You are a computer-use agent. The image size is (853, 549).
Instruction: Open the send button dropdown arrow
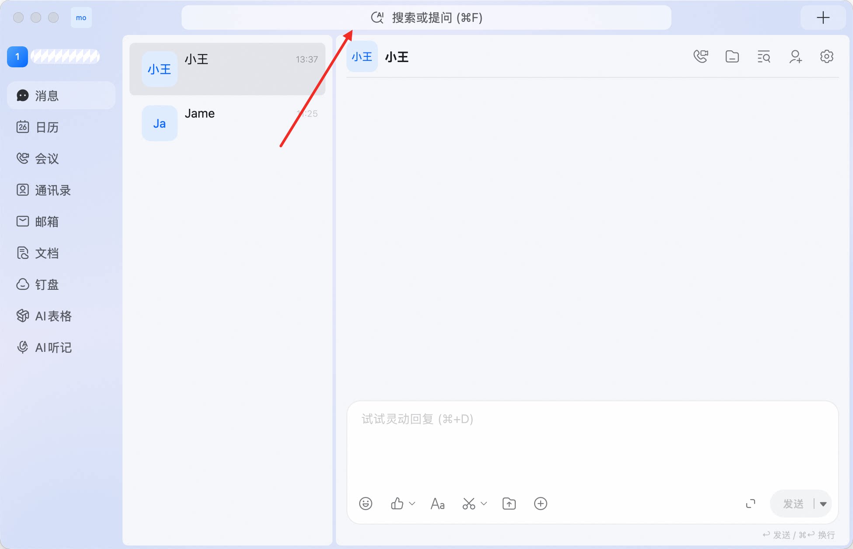823,504
